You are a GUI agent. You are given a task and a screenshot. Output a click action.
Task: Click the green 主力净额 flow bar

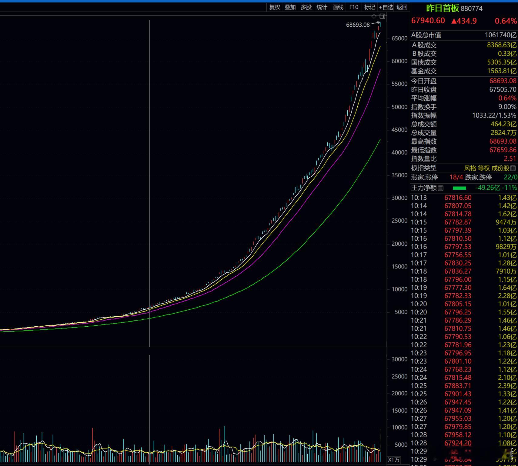(460, 188)
